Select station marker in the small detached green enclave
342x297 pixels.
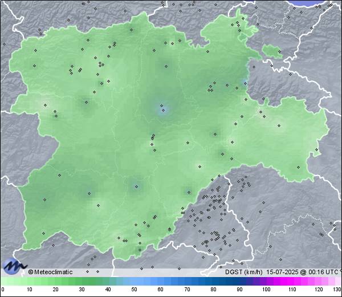point(279,51)
